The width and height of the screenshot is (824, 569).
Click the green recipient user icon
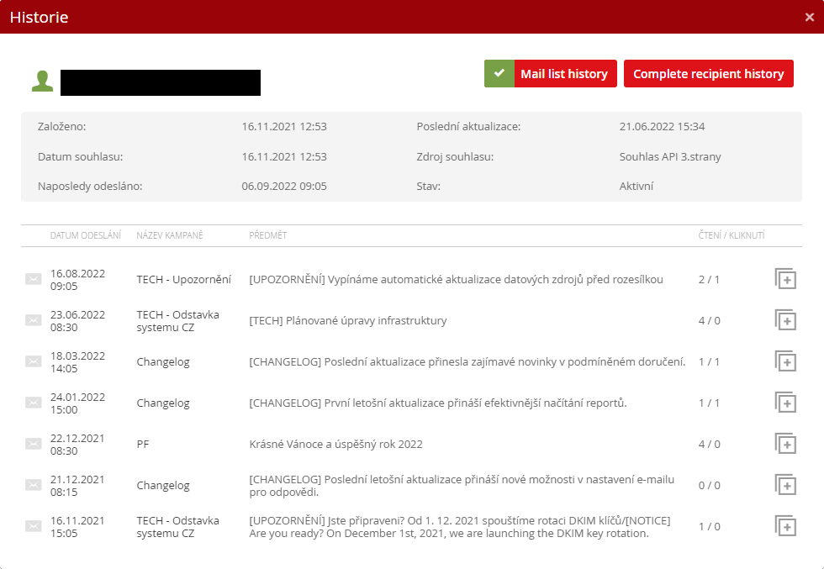click(x=42, y=82)
